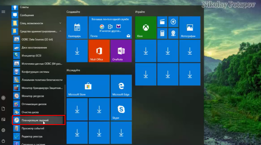Click the download tile directly below Skype
This screenshot has height=145, width=261.
[x=121, y=133]
